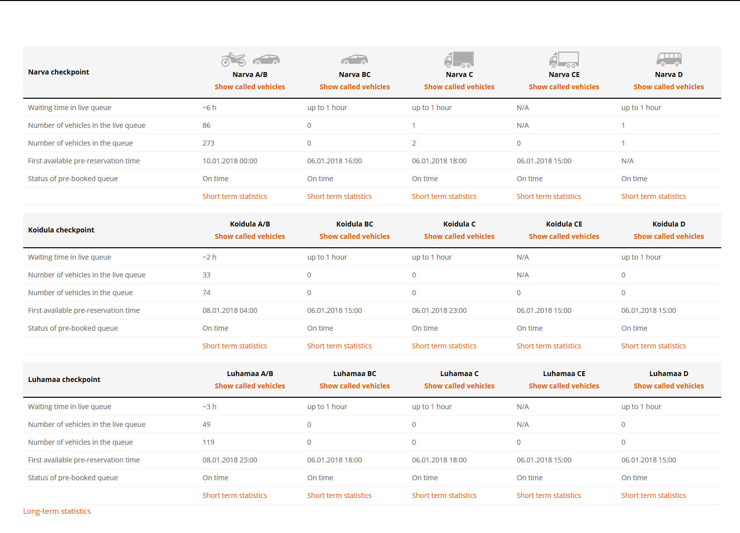The height and width of the screenshot is (533, 740).
Task: Open short term statistics for Narva A/B
Action: click(x=235, y=196)
